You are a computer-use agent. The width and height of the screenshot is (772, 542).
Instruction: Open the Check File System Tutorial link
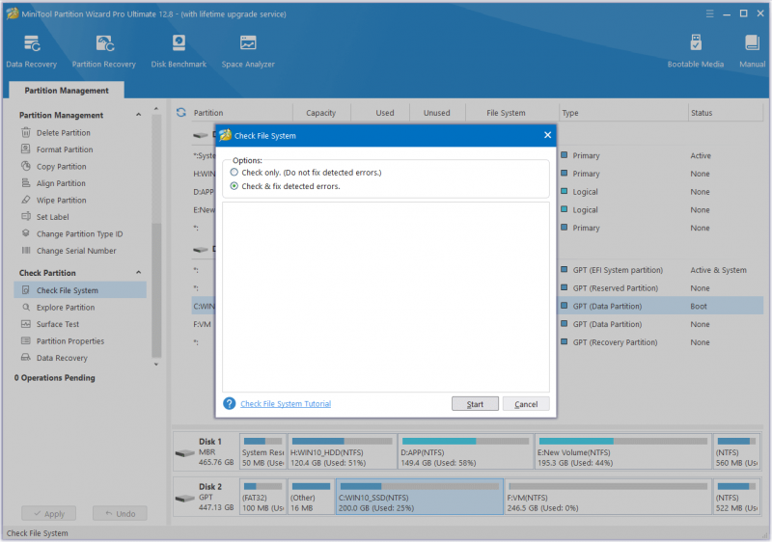(286, 404)
